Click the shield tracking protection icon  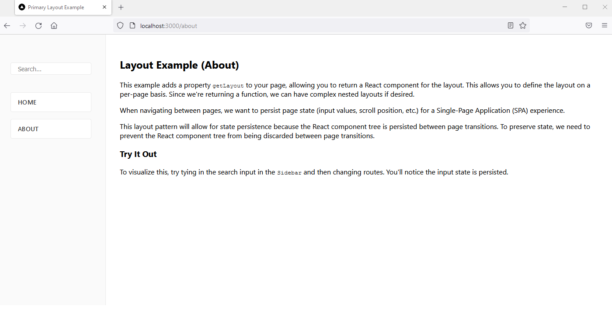(x=120, y=26)
